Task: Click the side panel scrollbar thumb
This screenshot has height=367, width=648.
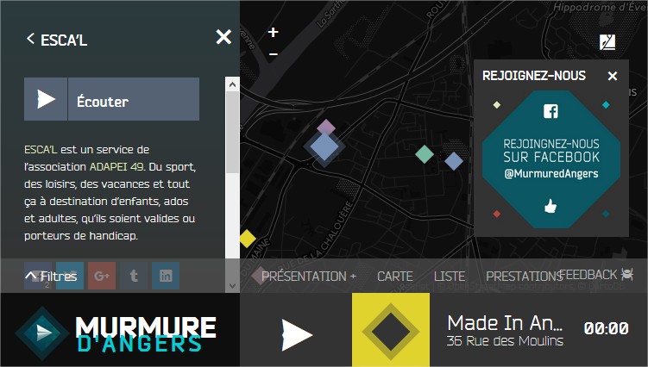Action: [233, 132]
